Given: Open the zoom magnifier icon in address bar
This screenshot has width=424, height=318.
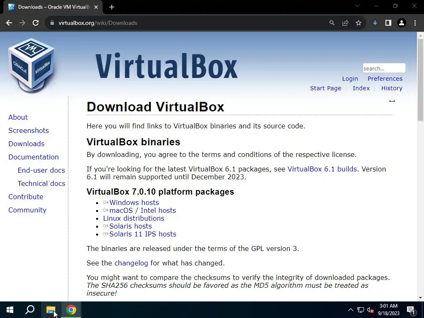Looking at the screenshot, I should pos(332,23).
